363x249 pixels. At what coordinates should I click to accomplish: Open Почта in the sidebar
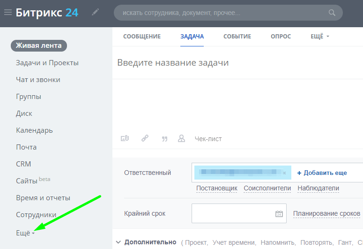pos(26,147)
